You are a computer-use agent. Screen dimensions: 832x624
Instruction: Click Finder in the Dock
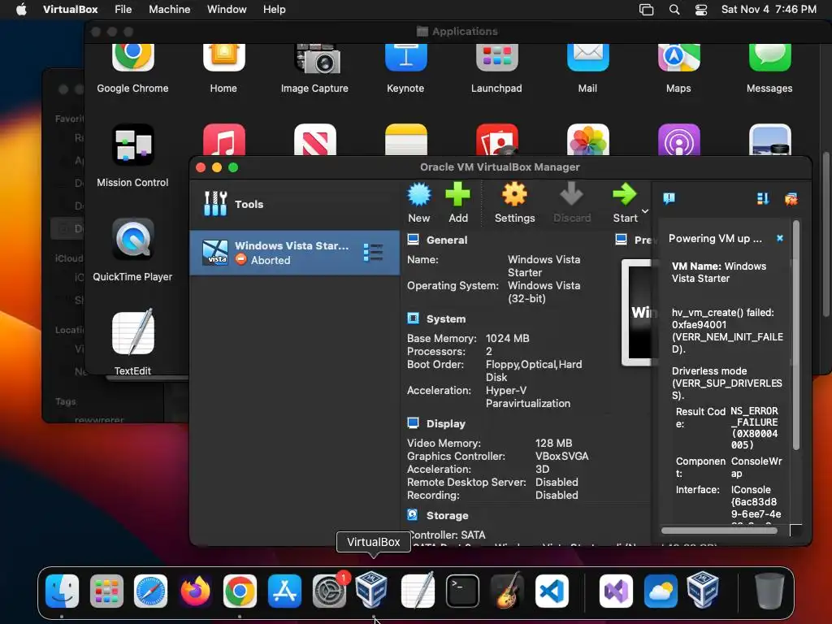pos(62,591)
